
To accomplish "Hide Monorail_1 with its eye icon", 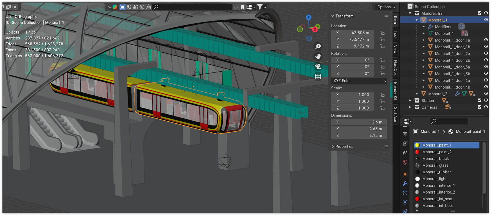I will [486, 20].
